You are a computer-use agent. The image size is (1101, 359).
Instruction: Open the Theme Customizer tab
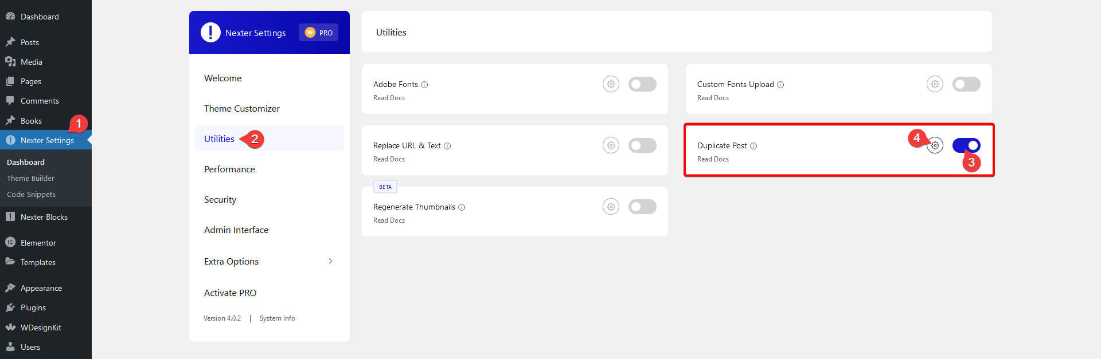(270, 108)
